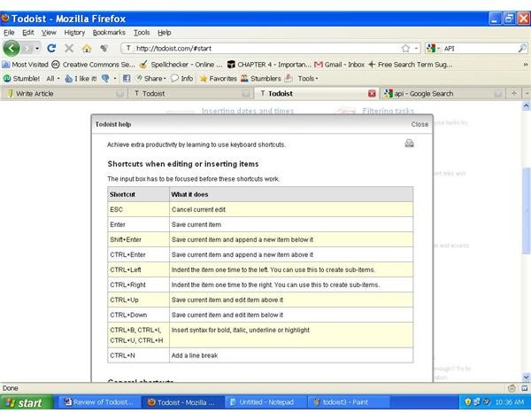This screenshot has width=531, height=413.
Task: Open the CHAPTER 4 - Importan... bookmark
Action: (269, 65)
